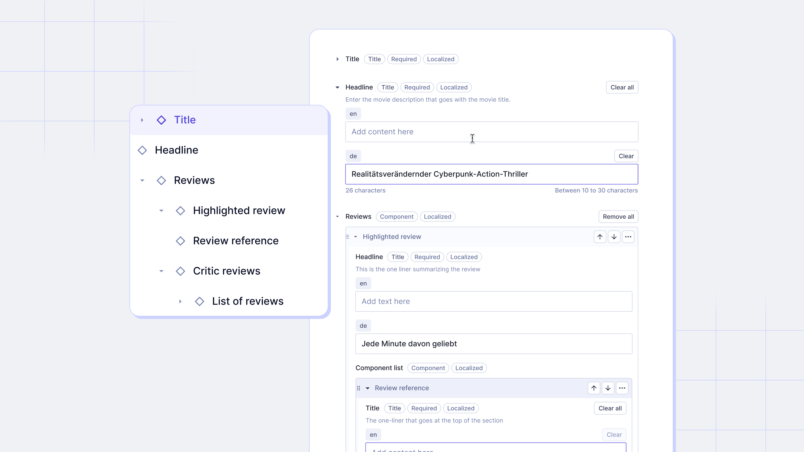The image size is (804, 452).
Task: Click Clear button next to German Headline
Action: click(626, 156)
